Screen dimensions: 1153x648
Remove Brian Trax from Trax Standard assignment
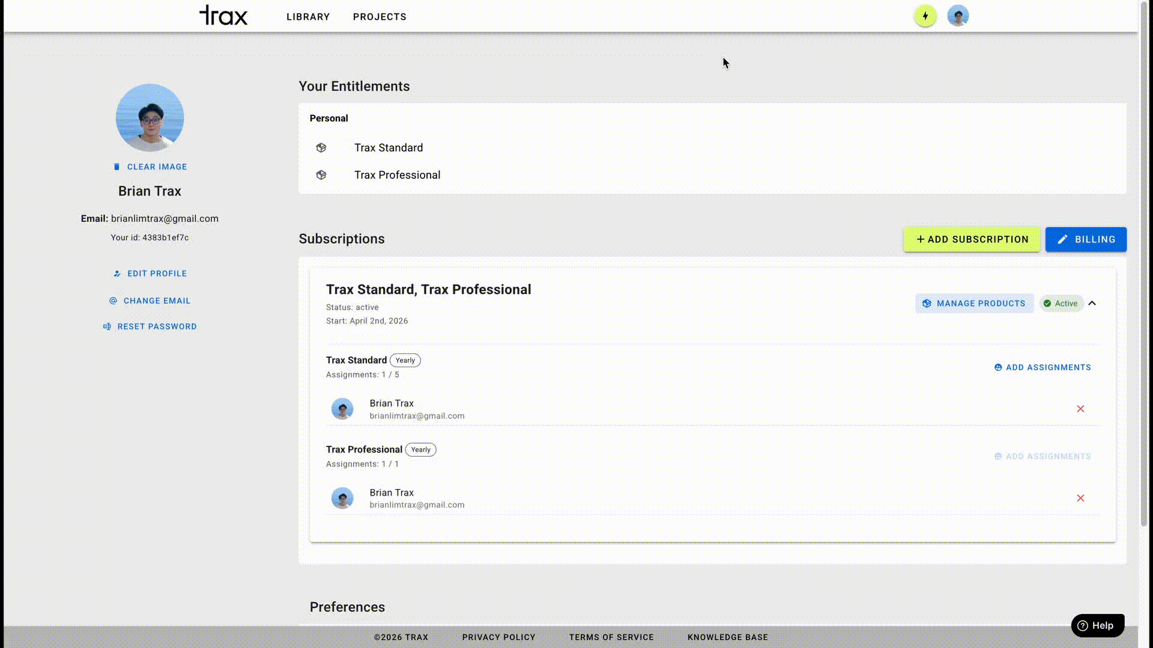[x=1080, y=409]
